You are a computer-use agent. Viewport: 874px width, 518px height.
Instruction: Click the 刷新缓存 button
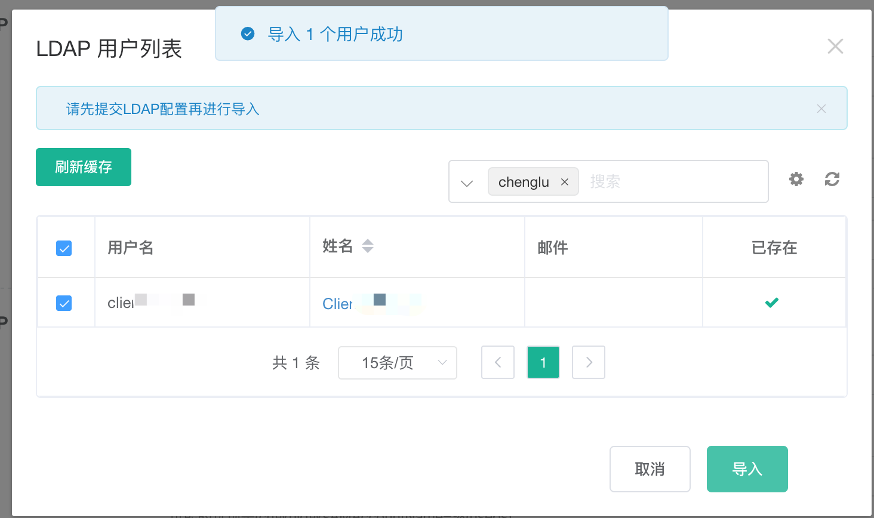coord(83,167)
